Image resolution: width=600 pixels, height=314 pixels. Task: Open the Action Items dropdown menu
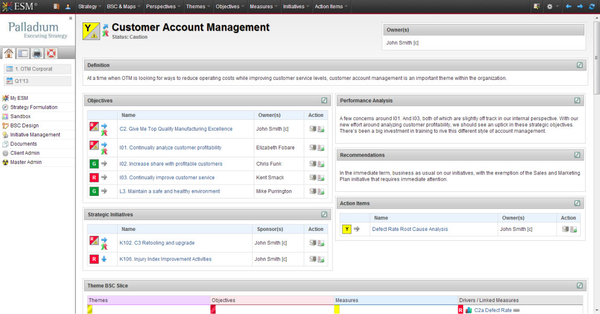tap(331, 6)
